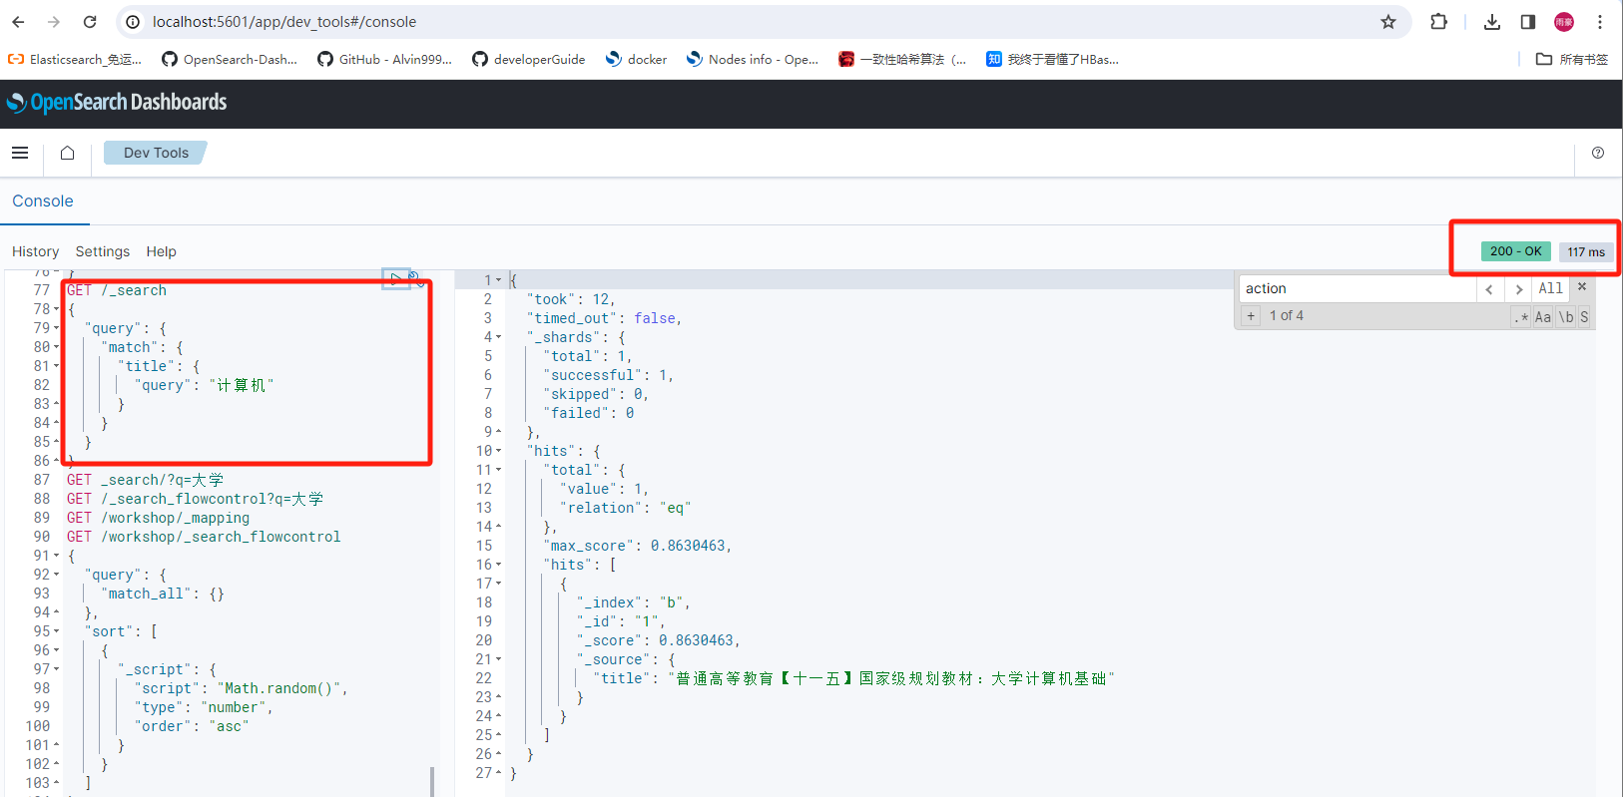Open the Nodes info bookmark
The width and height of the screenshot is (1623, 797).
pyautogui.click(x=753, y=60)
